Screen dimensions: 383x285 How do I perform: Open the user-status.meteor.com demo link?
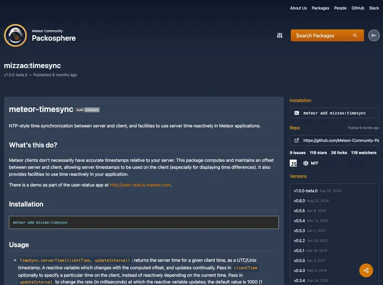[140, 185]
